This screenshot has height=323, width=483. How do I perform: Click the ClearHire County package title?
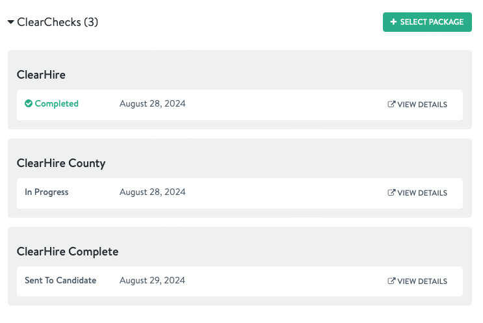pyautogui.click(x=61, y=163)
